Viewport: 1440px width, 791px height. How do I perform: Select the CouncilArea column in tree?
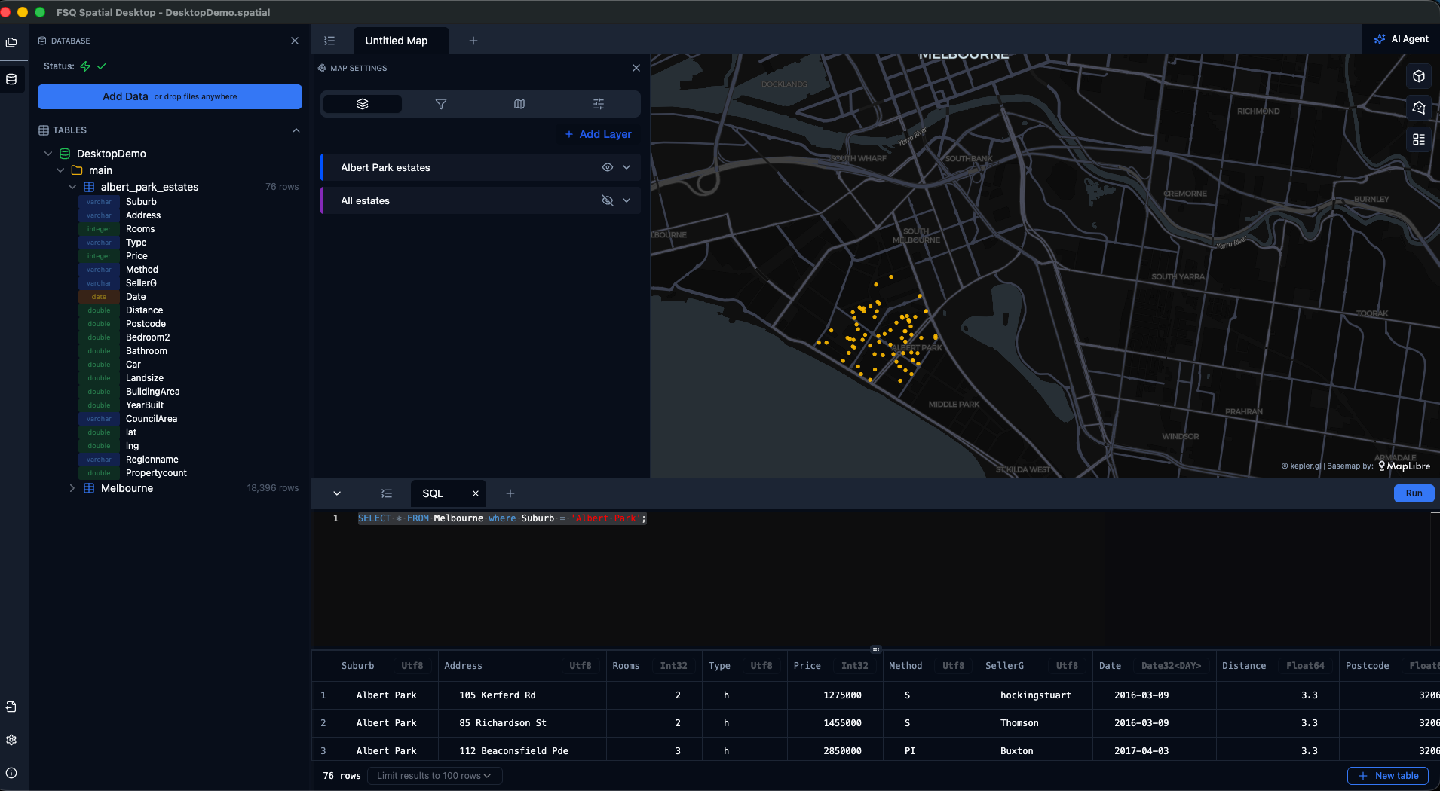[x=152, y=419]
